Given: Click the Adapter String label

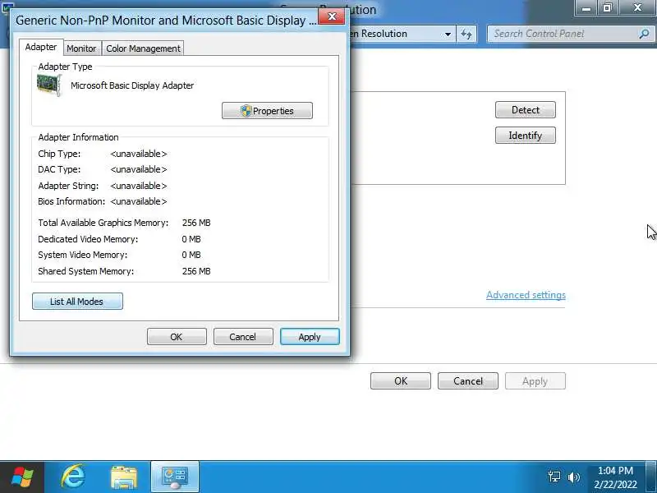Looking at the screenshot, I should click(x=68, y=186).
